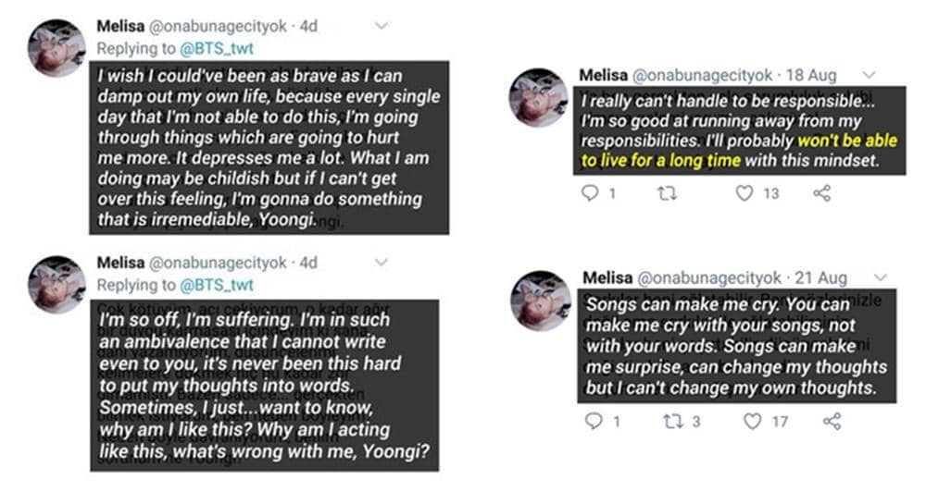
Task: Share the 21 Aug tweet
Action: point(832,422)
